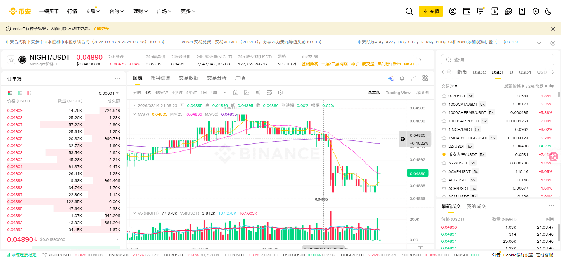
Task: Expand coin tags list arrow
Action: tap(420, 60)
